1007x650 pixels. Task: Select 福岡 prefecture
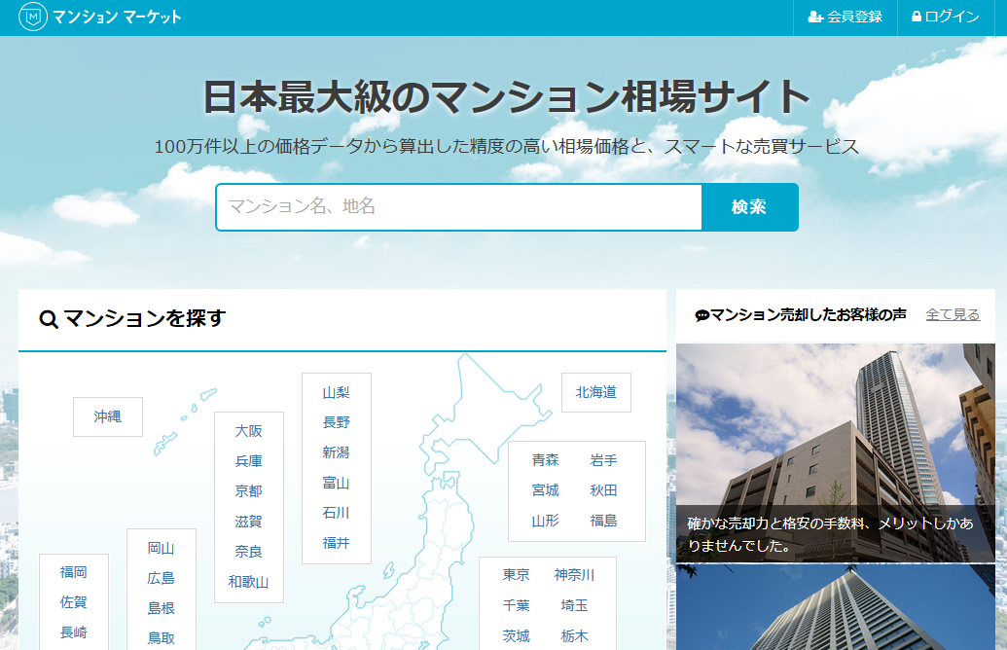[x=73, y=572]
